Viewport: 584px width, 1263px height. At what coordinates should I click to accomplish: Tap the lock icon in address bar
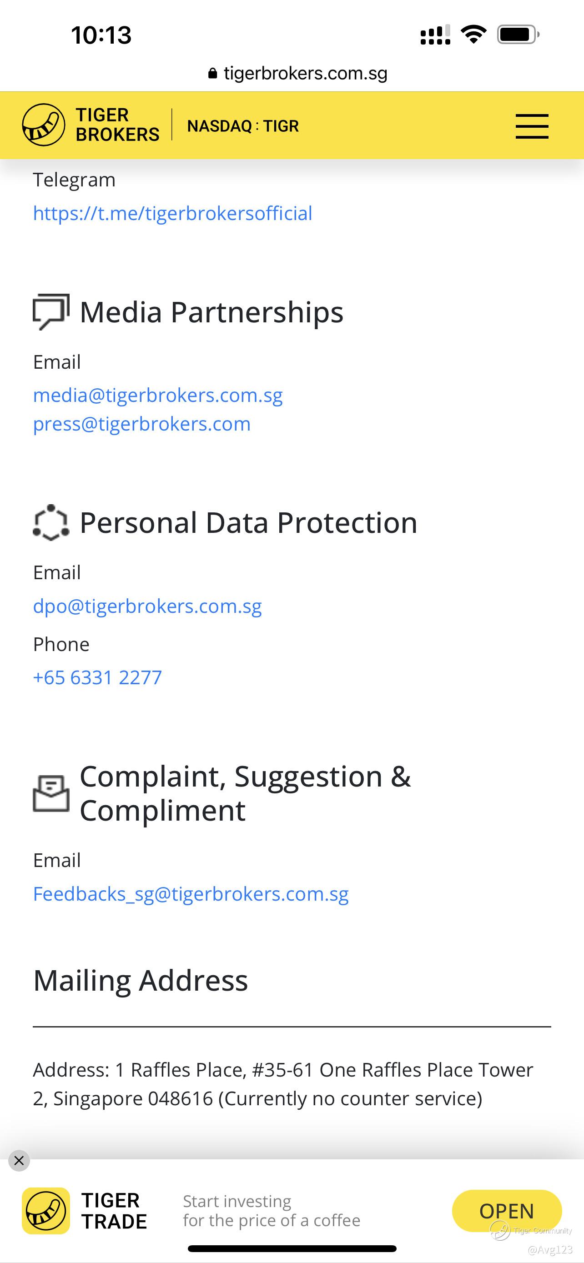click(212, 74)
